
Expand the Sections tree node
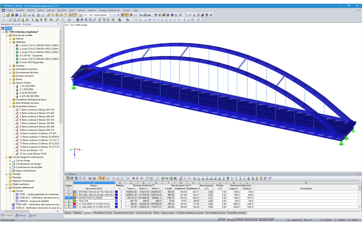[10, 66]
